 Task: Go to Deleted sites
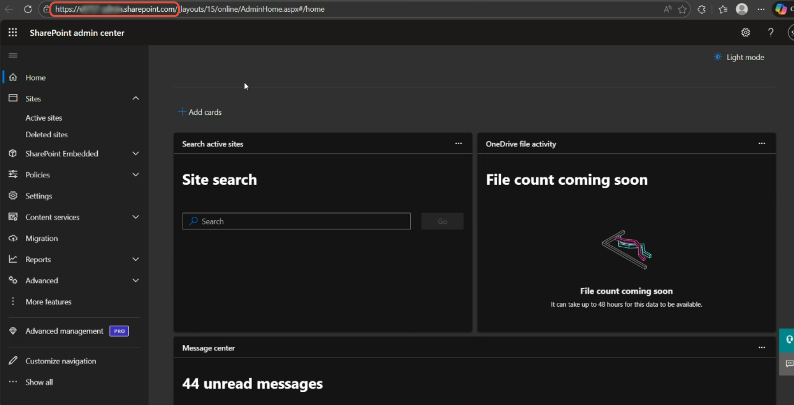coord(46,134)
